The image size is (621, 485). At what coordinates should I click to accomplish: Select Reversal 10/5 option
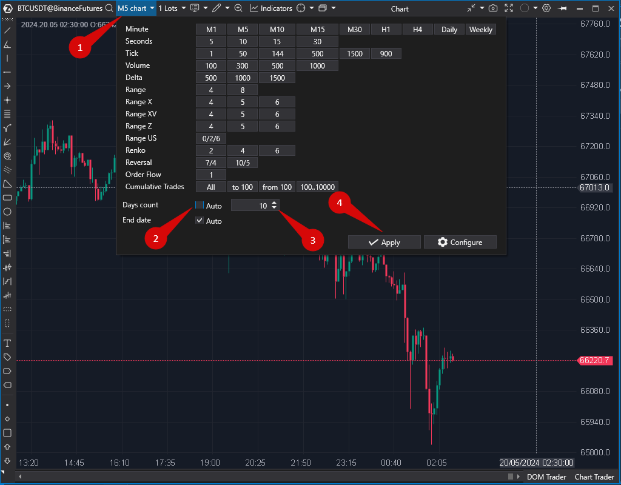click(243, 162)
